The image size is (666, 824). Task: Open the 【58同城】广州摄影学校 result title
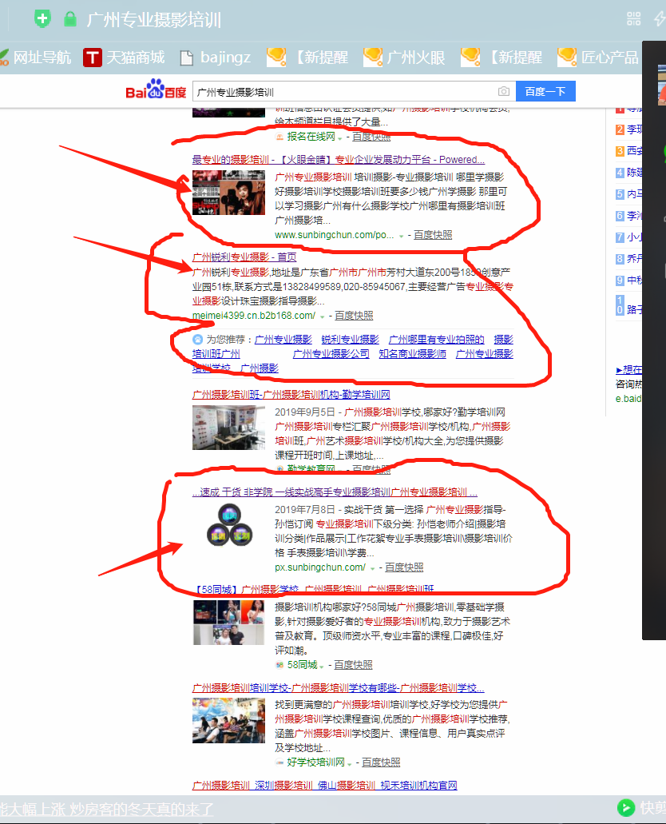pyautogui.click(x=315, y=589)
